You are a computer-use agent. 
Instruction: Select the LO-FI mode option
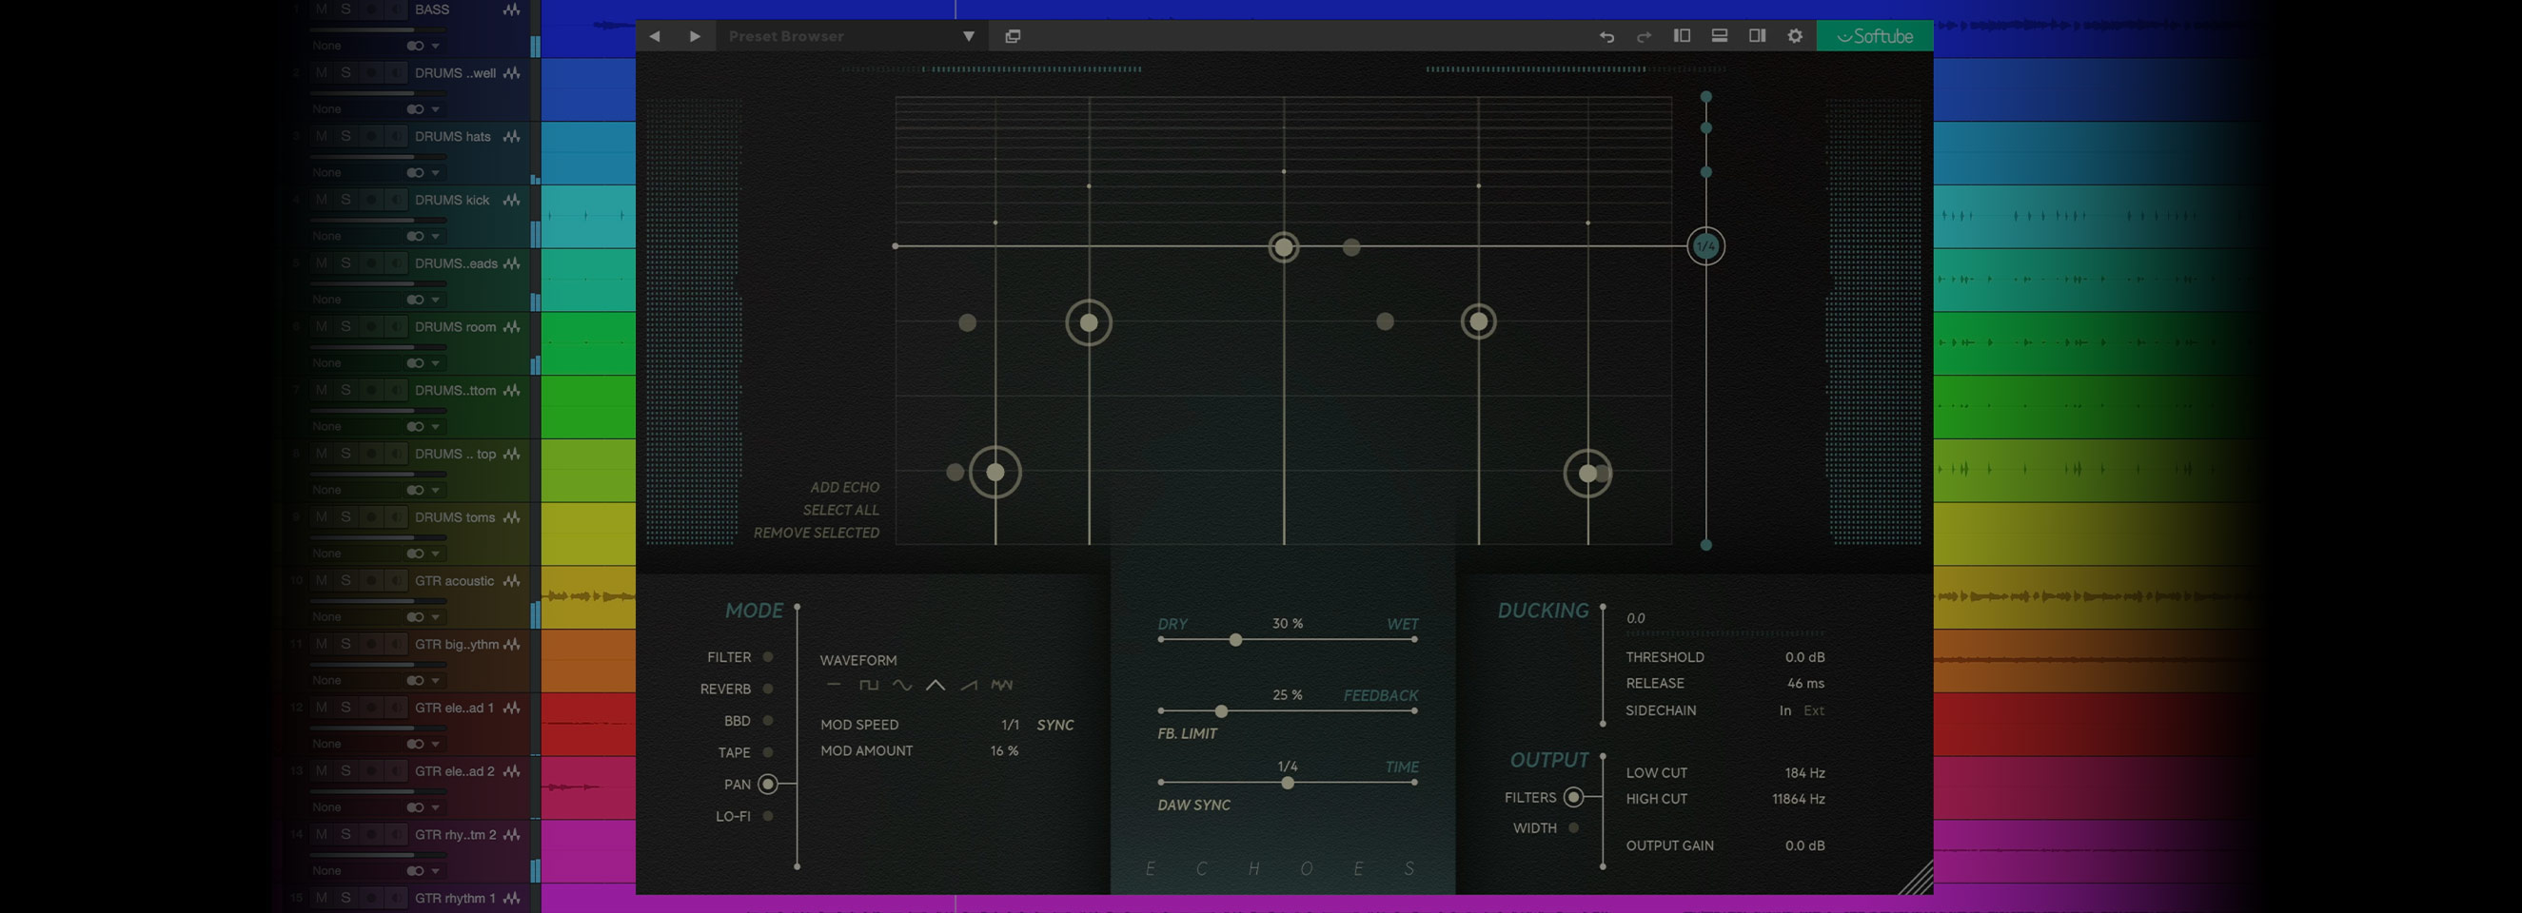pyautogui.click(x=768, y=816)
